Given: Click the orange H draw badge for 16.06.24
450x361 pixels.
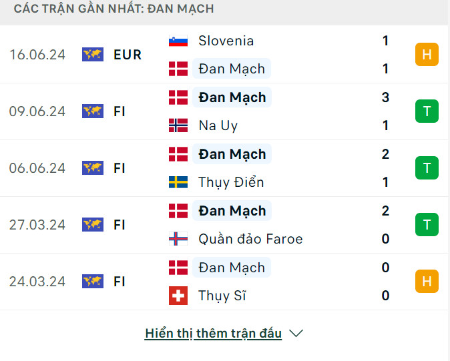Looking at the screenshot, I should pyautogui.click(x=427, y=55).
